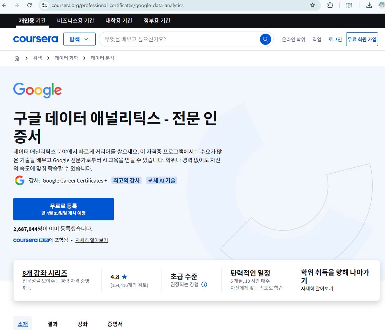Expand more instructors plus sign
The height and width of the screenshot is (330, 385).
pos(106,180)
